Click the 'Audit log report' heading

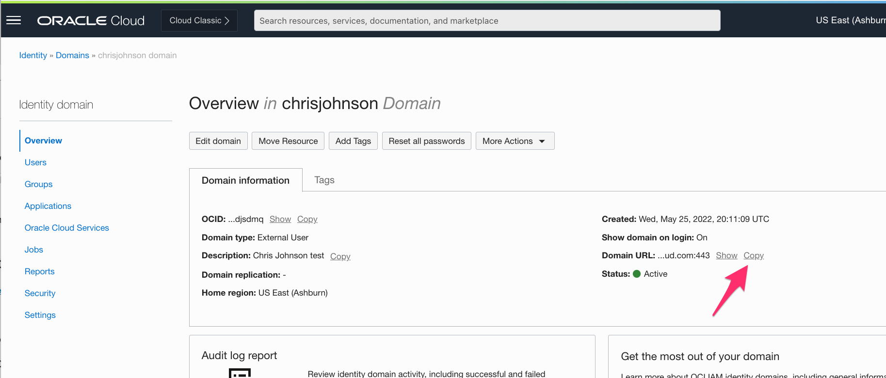pos(239,355)
